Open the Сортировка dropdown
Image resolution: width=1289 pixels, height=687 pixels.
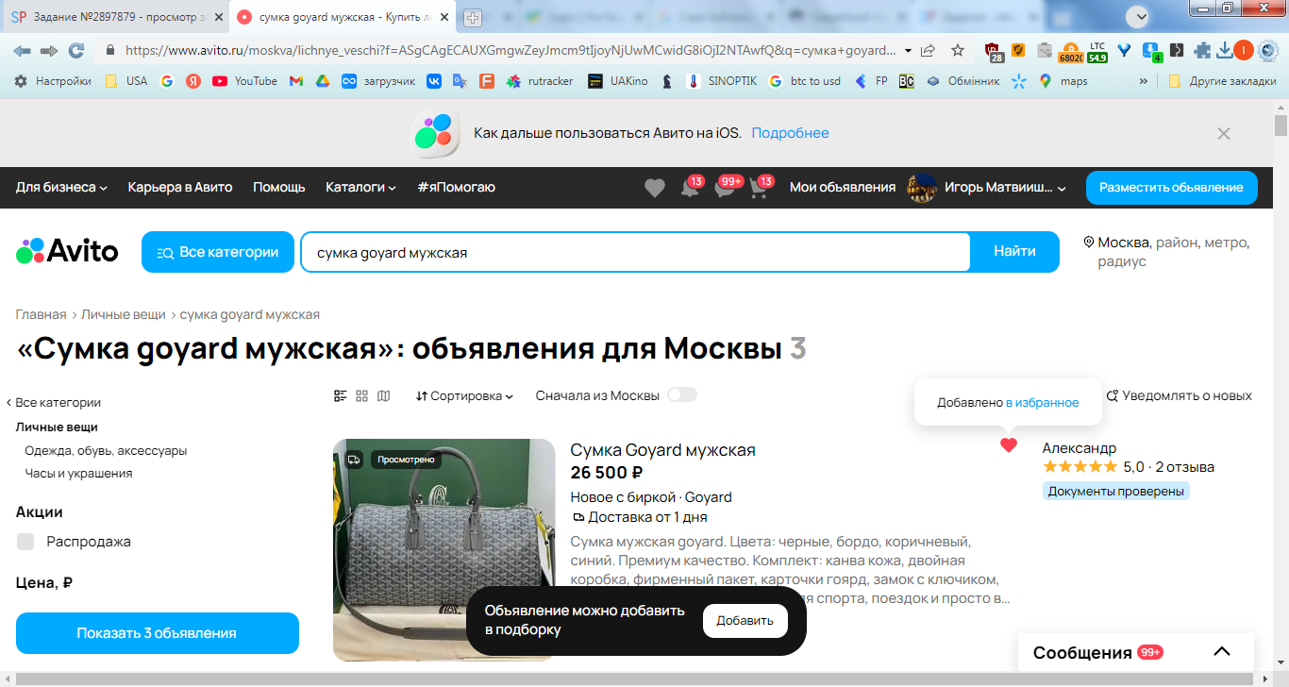pos(464,396)
